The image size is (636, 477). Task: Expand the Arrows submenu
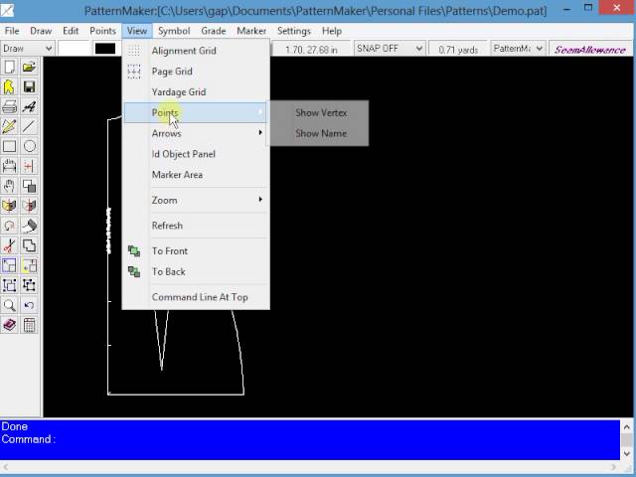pyautogui.click(x=196, y=133)
